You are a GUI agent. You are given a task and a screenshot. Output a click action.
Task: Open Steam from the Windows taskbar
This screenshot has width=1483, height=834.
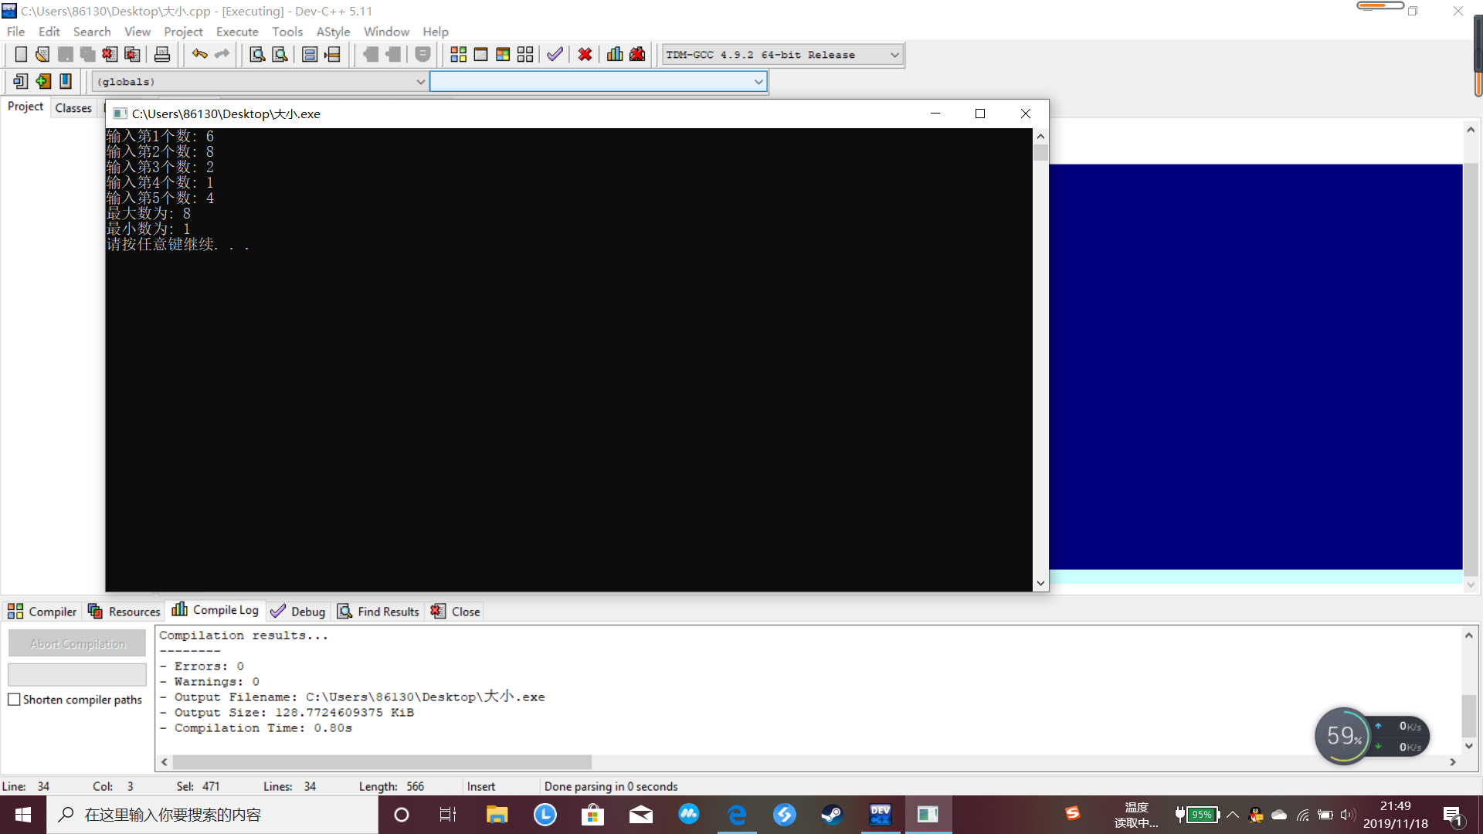(832, 815)
